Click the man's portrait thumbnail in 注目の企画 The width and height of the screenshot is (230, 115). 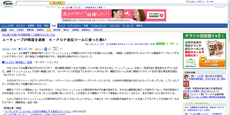[x=186, y=78]
